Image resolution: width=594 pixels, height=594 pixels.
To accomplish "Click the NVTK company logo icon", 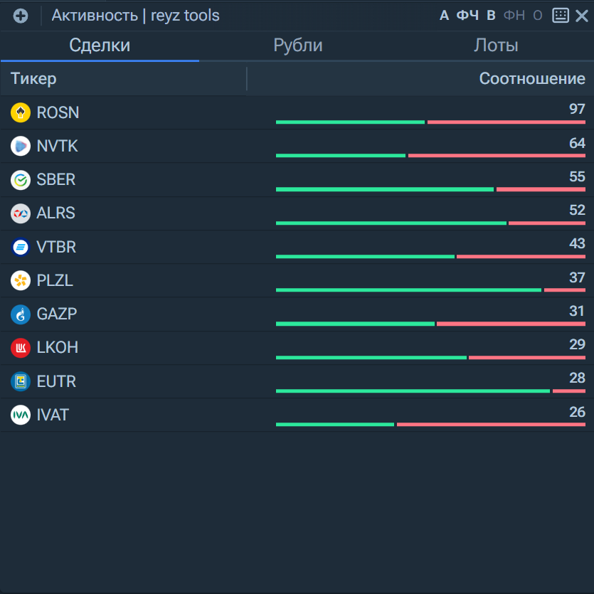I will coord(21,146).
